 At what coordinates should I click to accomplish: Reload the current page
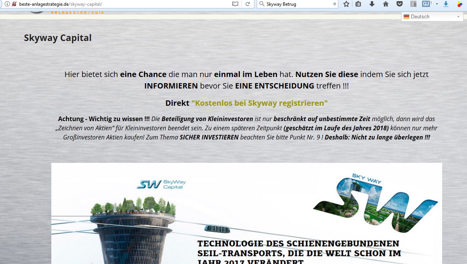click(x=247, y=4)
